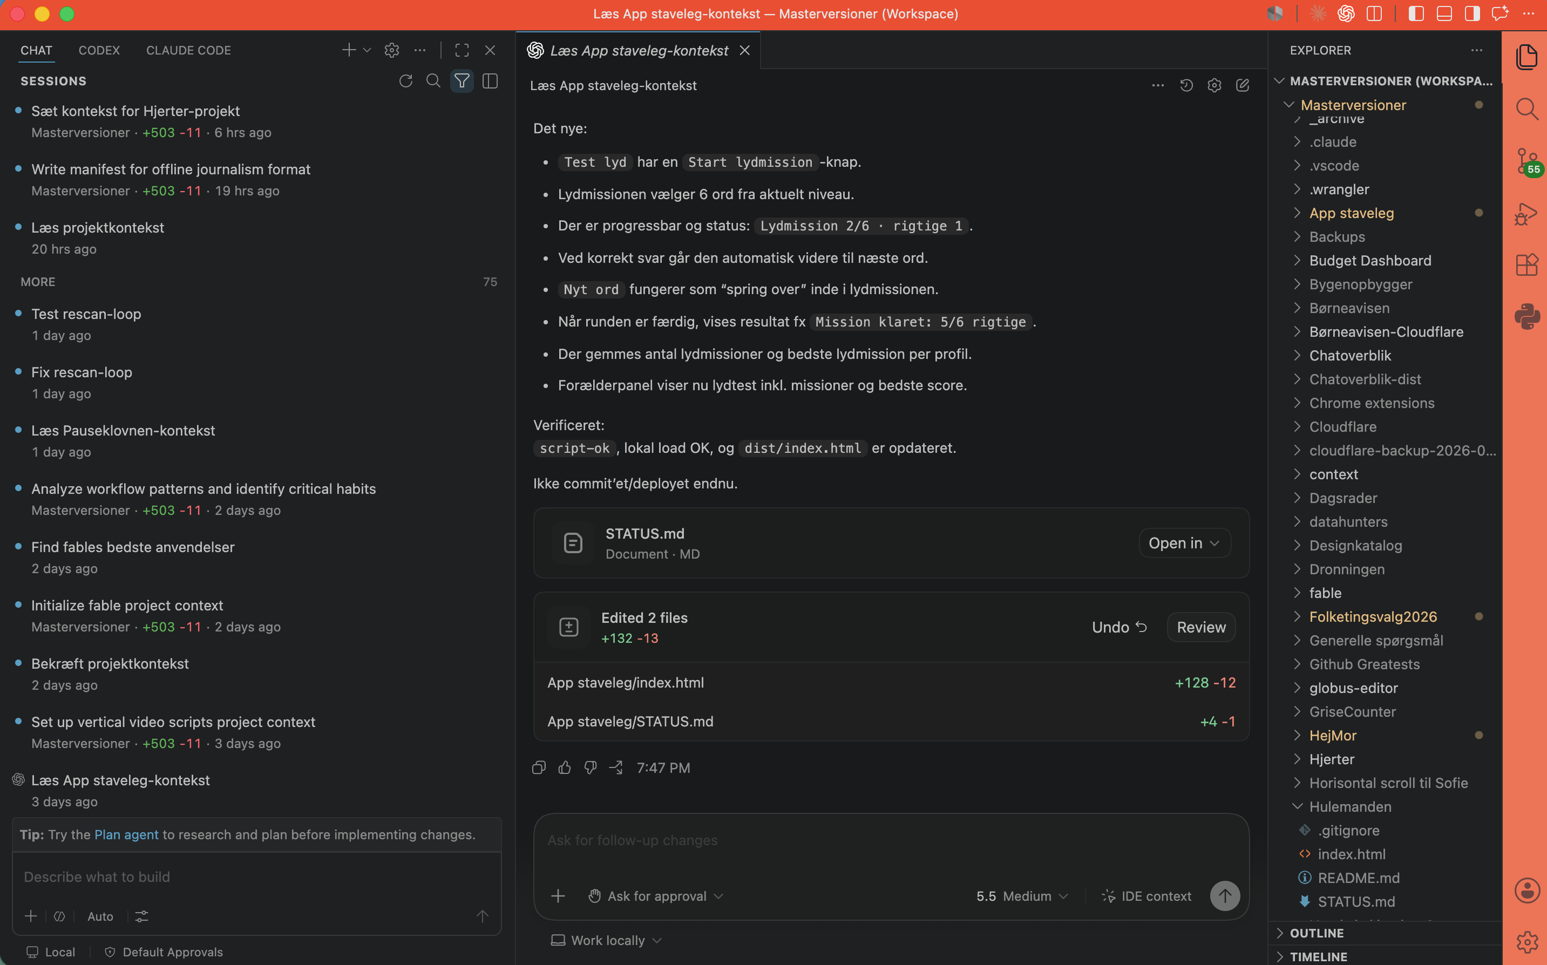Open chat panel more actions ellipsis

tap(420, 50)
